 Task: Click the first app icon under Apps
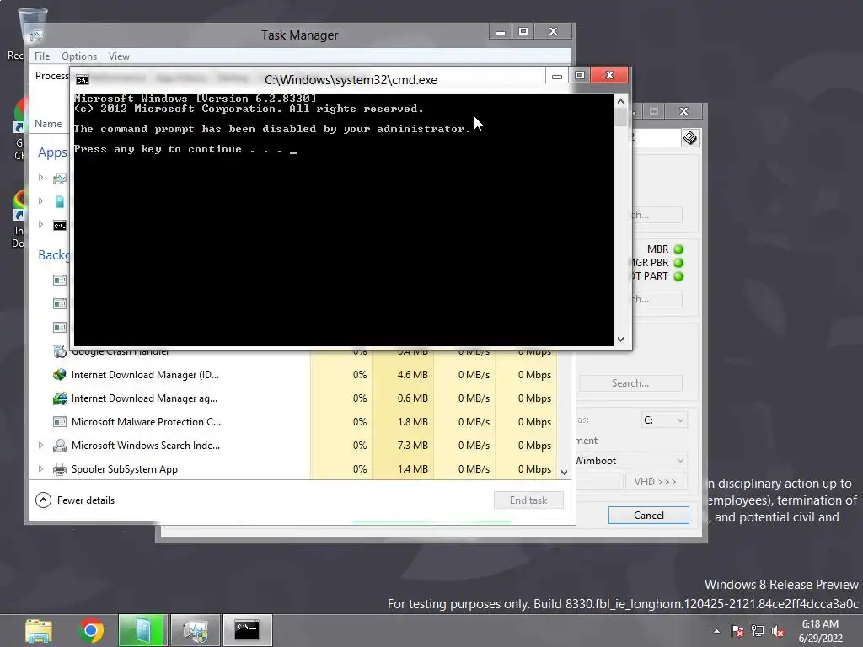tap(60, 179)
